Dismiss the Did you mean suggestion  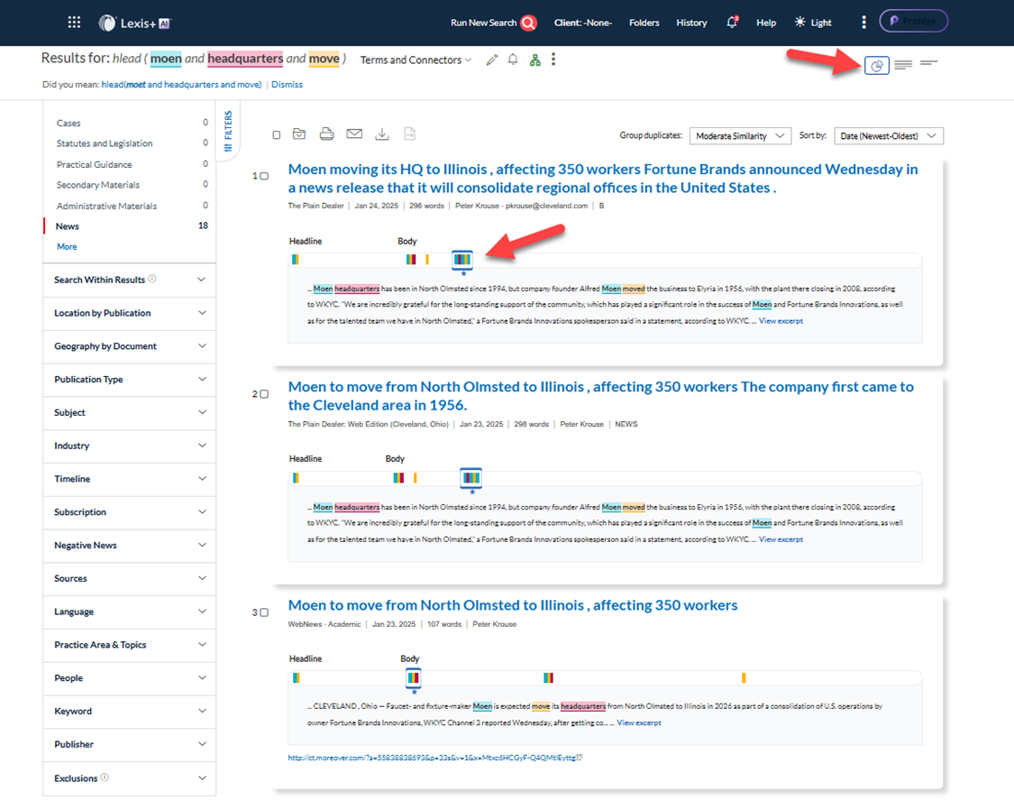tap(288, 84)
